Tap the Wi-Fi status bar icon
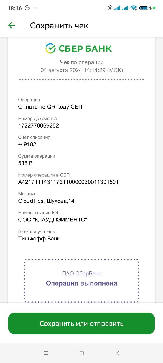Viewport: 163px width, 363px height. point(134,8)
